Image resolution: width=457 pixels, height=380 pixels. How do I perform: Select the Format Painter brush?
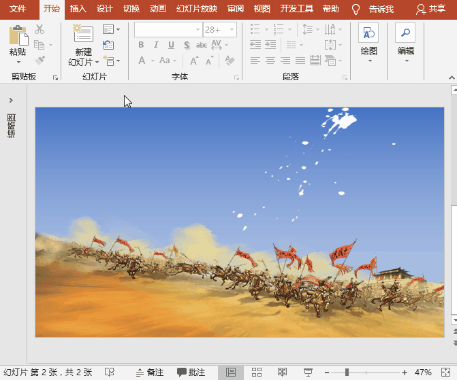40,61
